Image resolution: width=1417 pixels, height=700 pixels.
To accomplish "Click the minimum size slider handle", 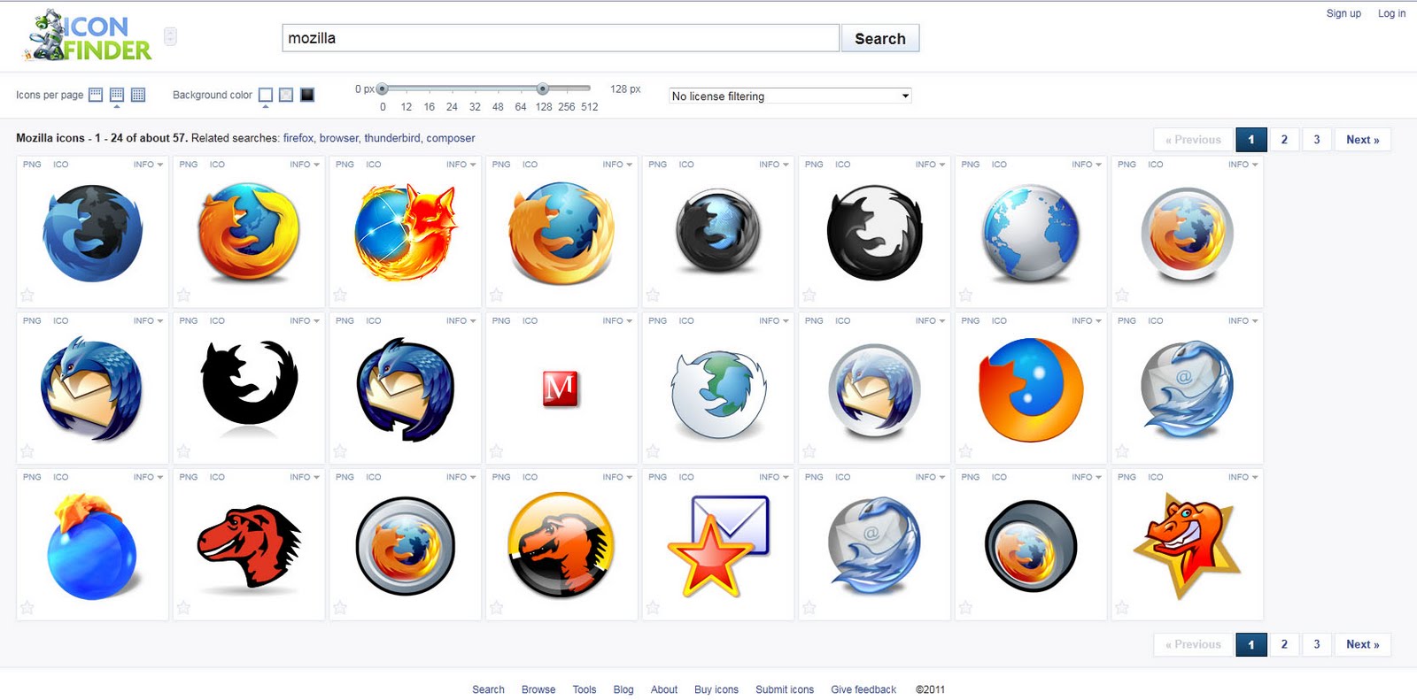I will 383,88.
